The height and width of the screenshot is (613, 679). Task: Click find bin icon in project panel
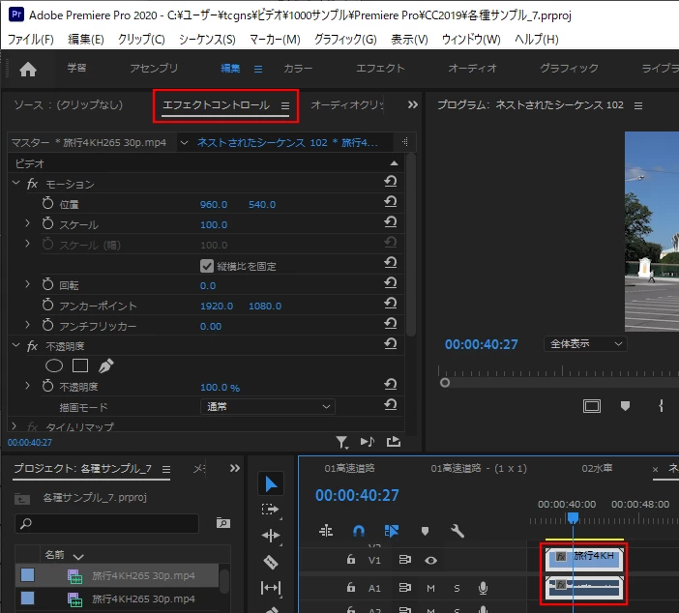point(223,523)
